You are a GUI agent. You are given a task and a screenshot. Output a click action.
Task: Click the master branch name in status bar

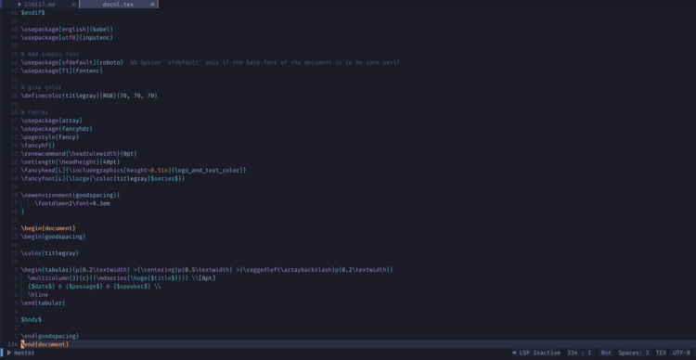24,353
